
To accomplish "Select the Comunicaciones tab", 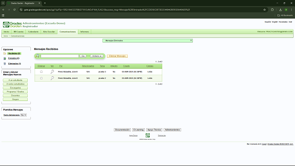I will click(68, 32).
